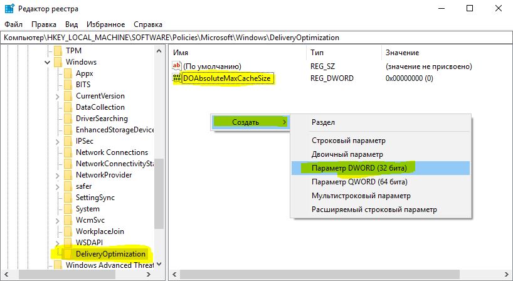The width and height of the screenshot is (513, 281).
Task: Open the Файл menu
Action: click(13, 24)
